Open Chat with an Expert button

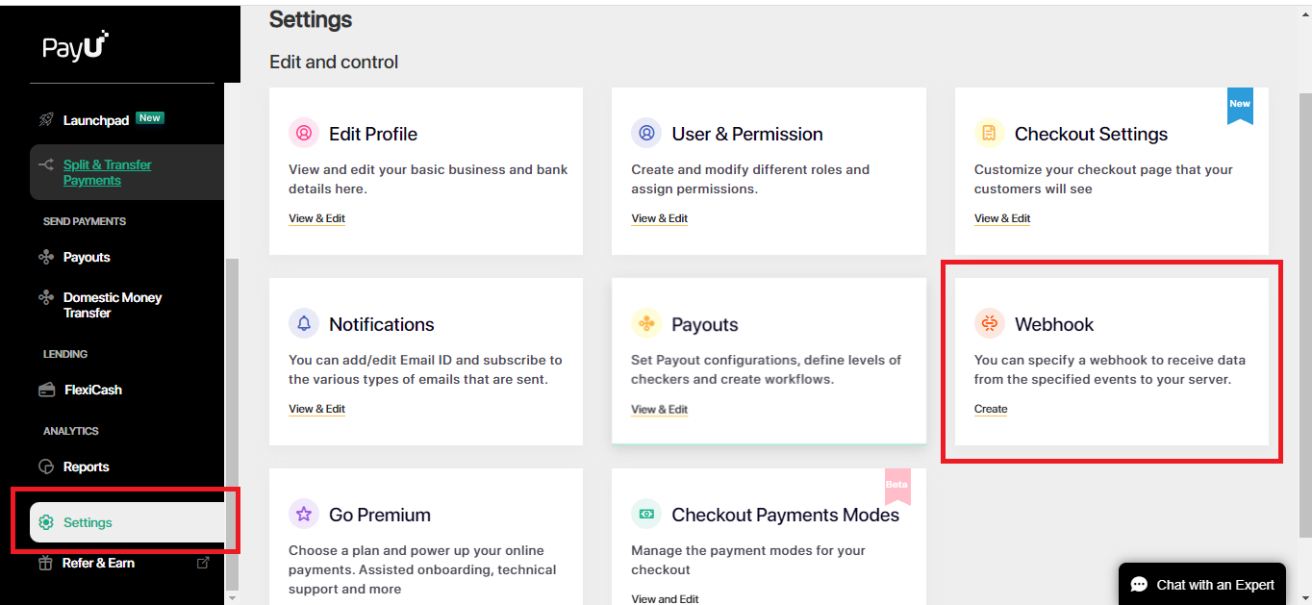click(x=1202, y=584)
